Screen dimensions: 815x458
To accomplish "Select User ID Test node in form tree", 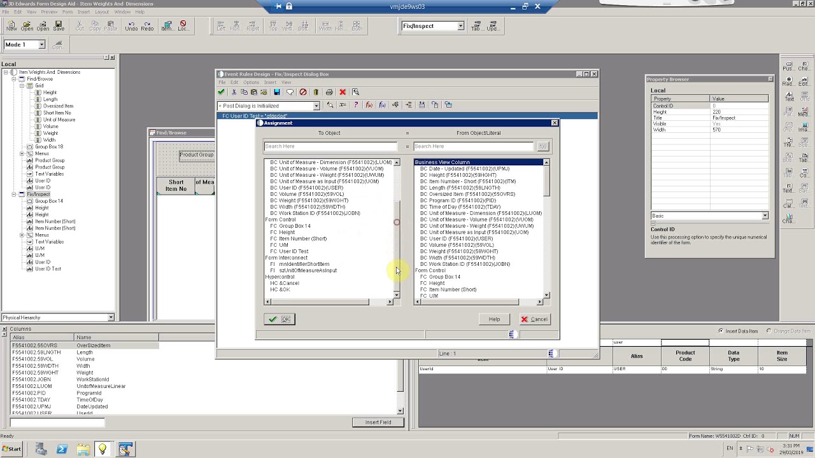I will coord(48,269).
